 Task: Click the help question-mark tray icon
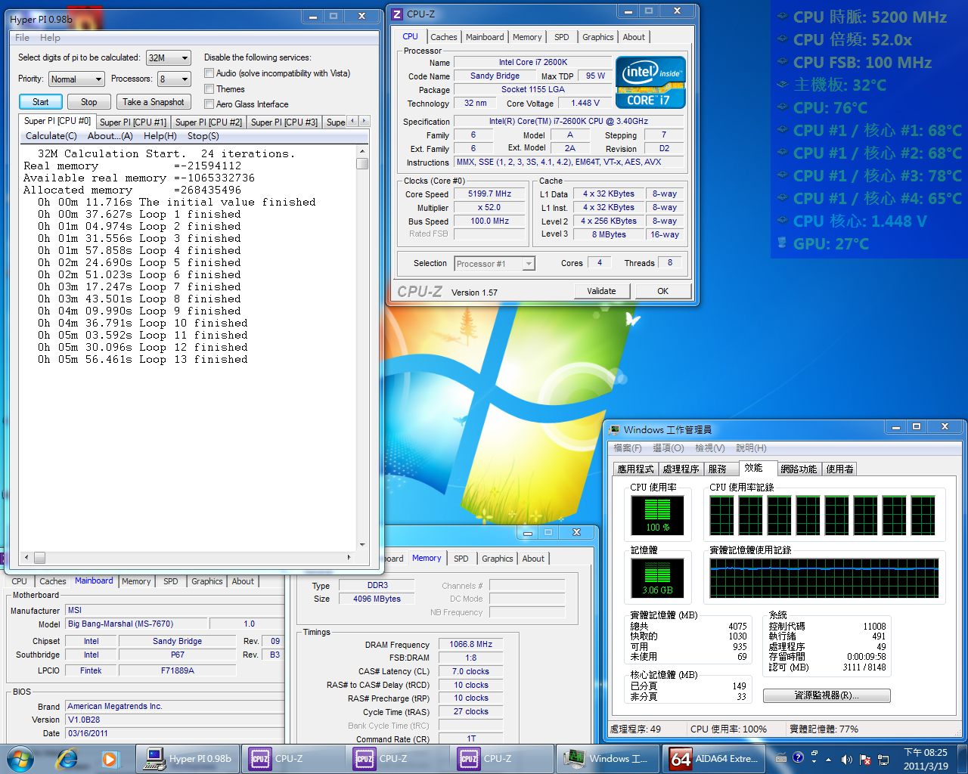point(798,757)
